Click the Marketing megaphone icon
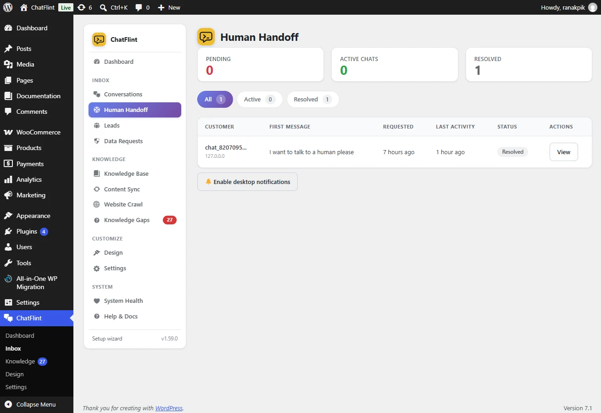This screenshot has width=601, height=413. pos(8,195)
